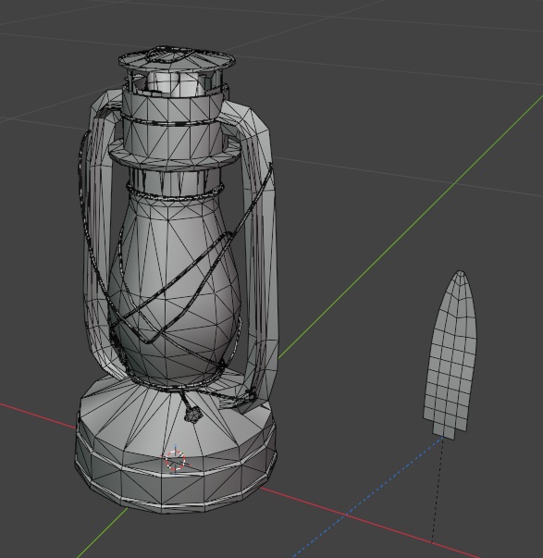The width and height of the screenshot is (543, 558).
Task: Select the flame-shaped mesh object
Action: click(x=451, y=356)
